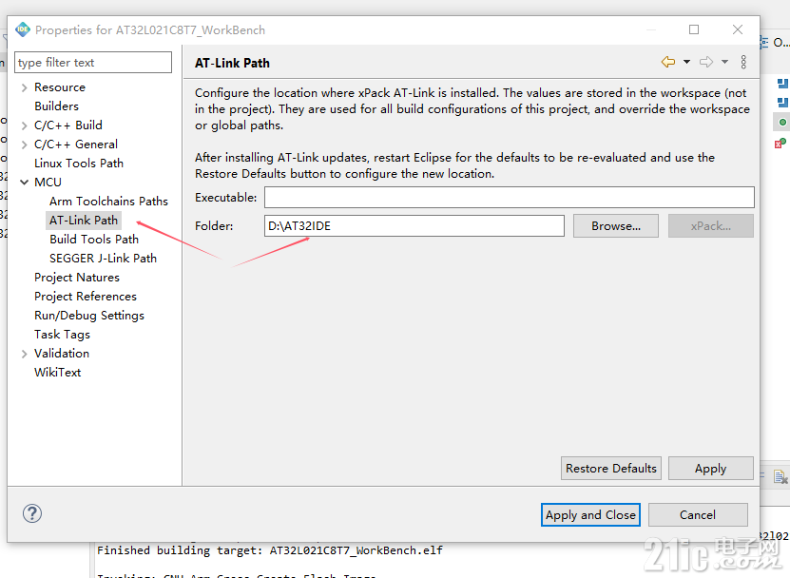Click the type filter text box
This screenshot has width=790, height=578.
click(x=93, y=63)
